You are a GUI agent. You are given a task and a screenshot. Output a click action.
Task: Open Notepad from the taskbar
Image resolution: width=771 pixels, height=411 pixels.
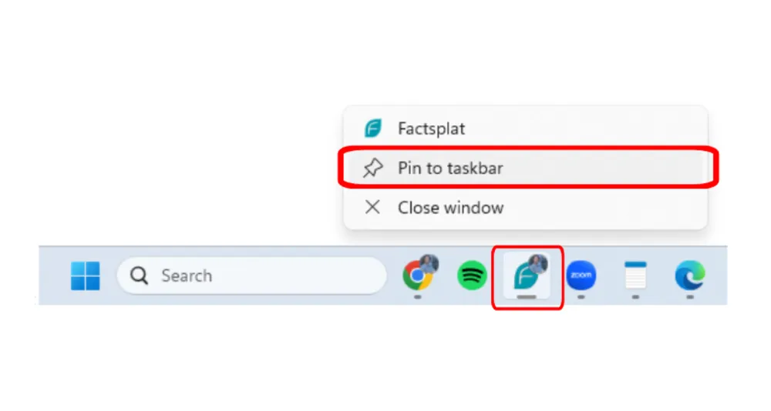[x=635, y=276]
